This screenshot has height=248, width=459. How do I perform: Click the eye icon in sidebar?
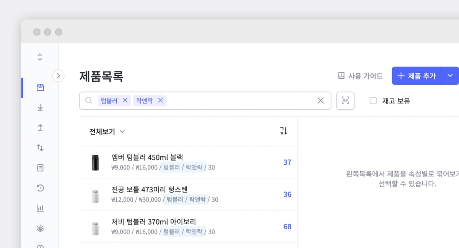(40, 228)
